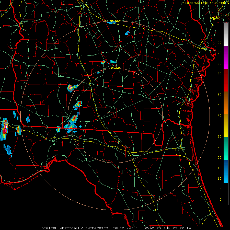Click the 60 value on the scale

click(x=220, y=74)
